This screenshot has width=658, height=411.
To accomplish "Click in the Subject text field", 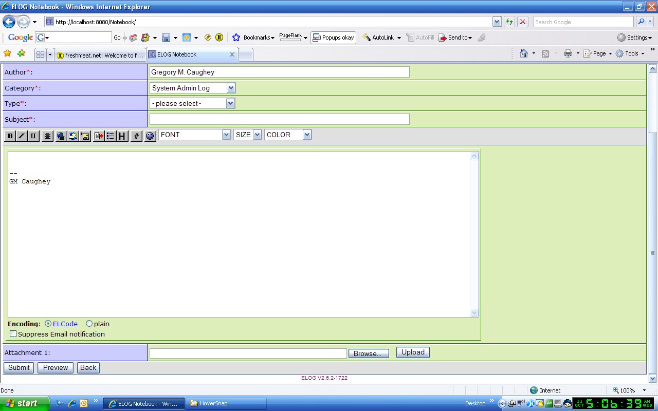I will [x=280, y=119].
